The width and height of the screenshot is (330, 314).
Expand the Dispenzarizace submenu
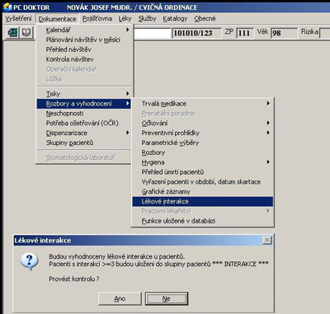point(84,133)
